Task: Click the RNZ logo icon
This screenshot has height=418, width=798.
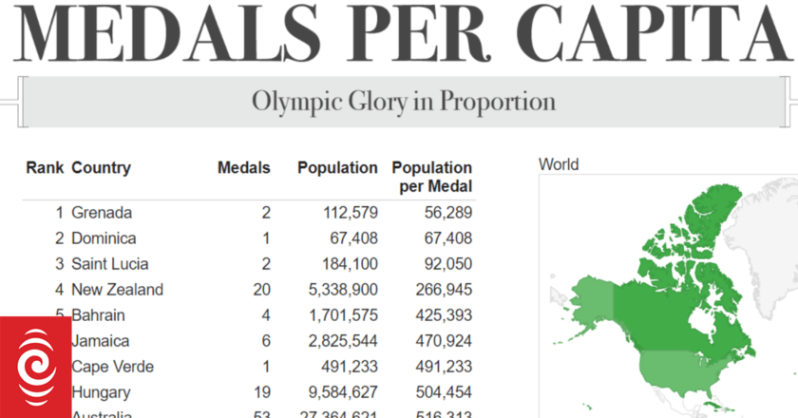Action: [x=31, y=365]
